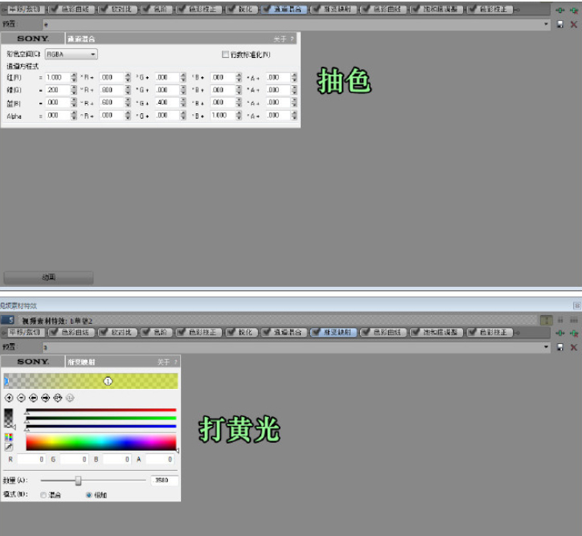Click 关于 link in Gradient Map header
The image size is (582, 536).
click(x=163, y=362)
